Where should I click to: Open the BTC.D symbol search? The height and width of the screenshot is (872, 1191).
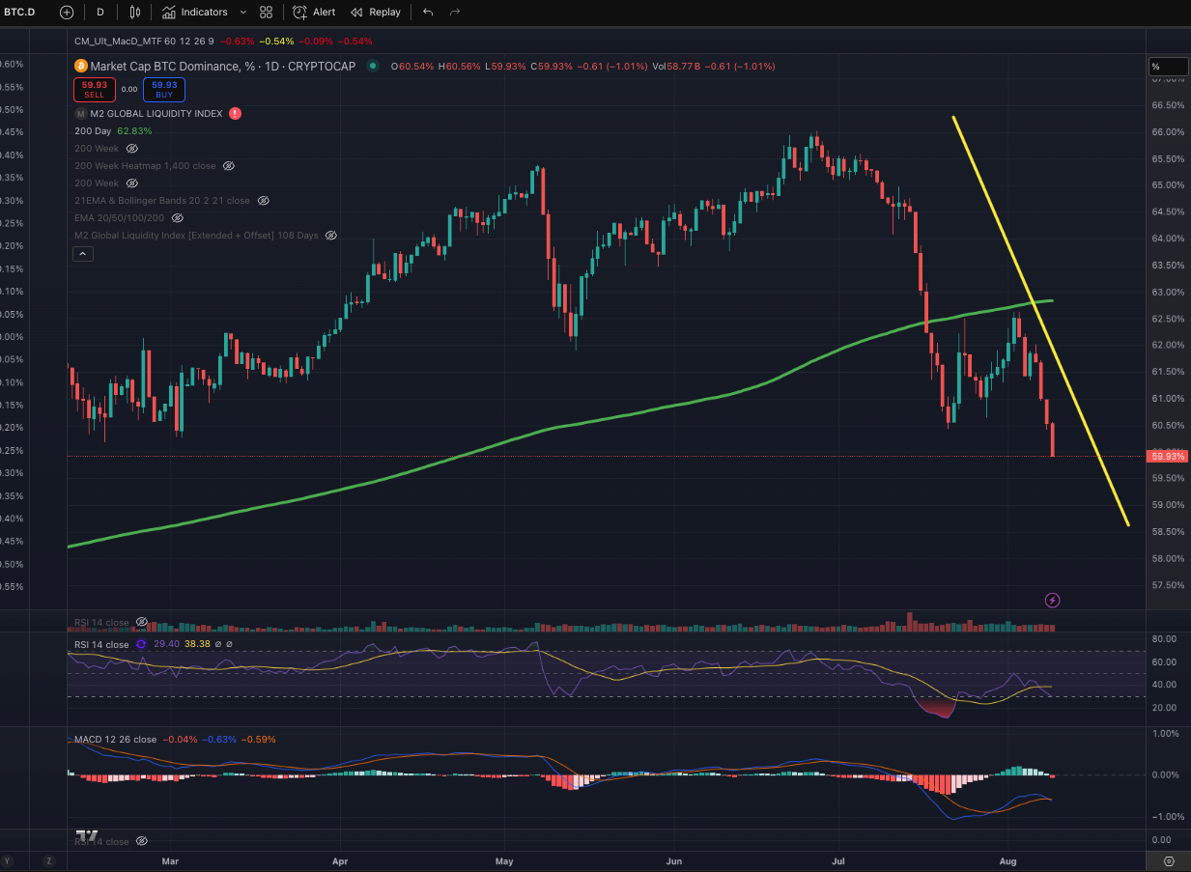click(20, 13)
